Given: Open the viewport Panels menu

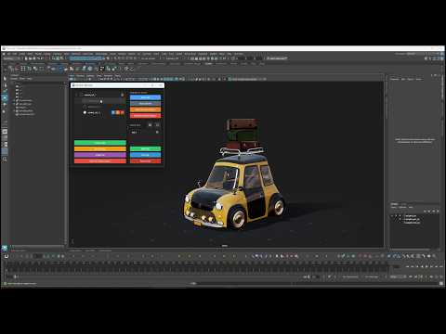Looking at the screenshot, I should pos(118,75).
